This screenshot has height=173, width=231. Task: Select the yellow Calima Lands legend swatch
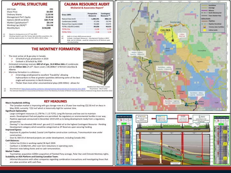coord(204,30)
